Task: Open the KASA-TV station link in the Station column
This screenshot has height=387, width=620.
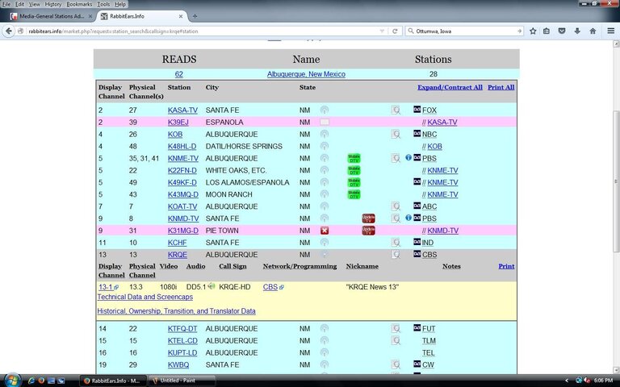Action: 182,110
